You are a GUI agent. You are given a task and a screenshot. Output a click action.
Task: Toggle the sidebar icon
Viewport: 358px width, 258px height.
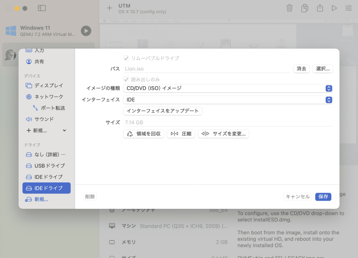[x=42, y=8]
